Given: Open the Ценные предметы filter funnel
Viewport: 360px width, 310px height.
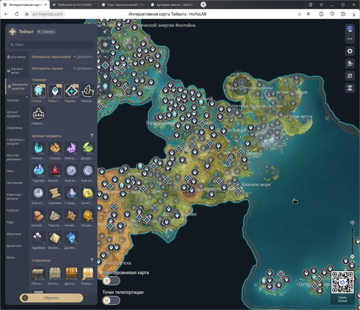Looking at the screenshot, I should [92, 136].
